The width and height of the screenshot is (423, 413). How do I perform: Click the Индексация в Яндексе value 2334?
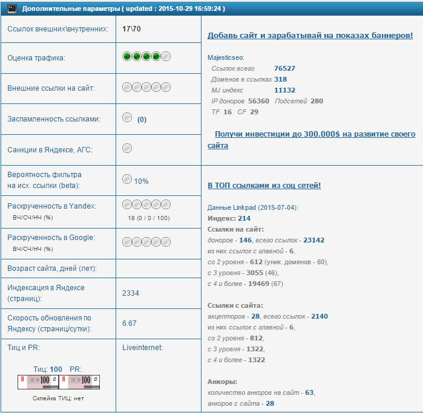click(131, 293)
